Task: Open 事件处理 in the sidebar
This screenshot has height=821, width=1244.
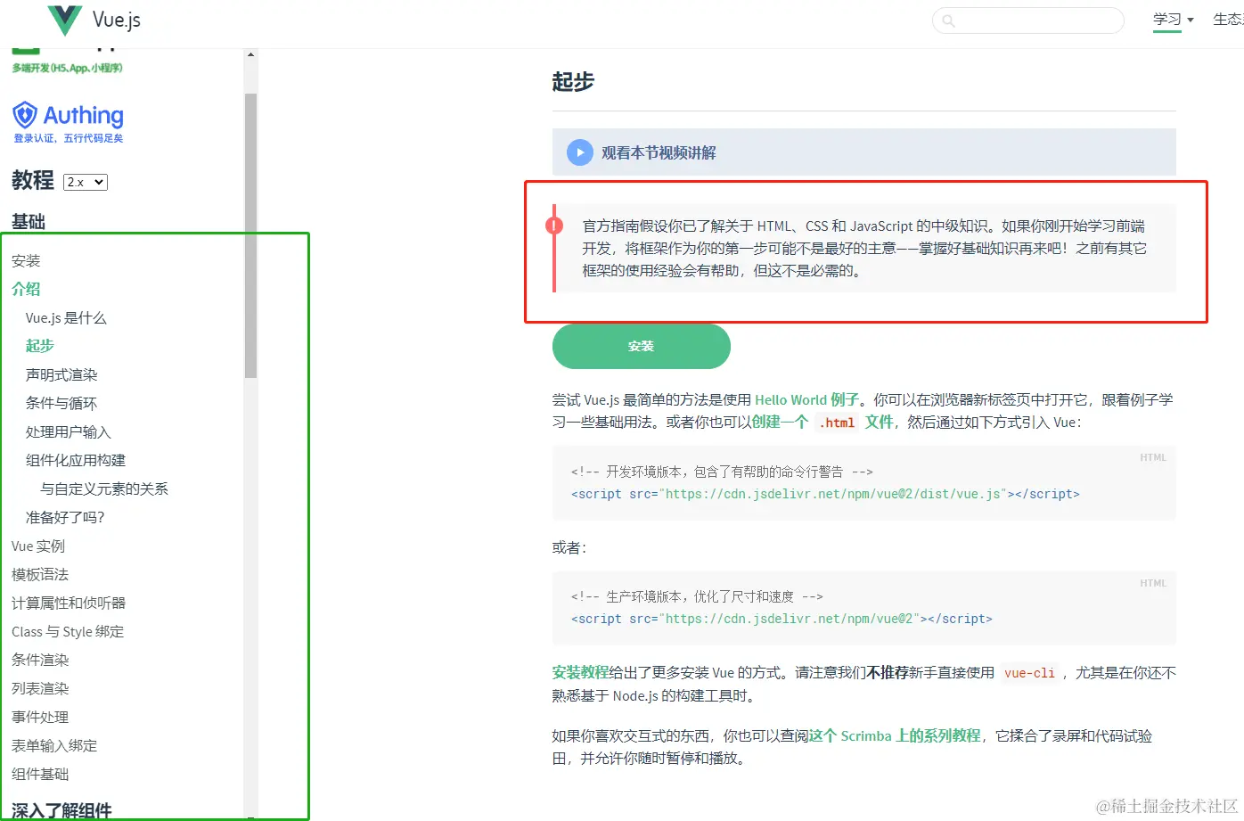Action: [x=40, y=717]
